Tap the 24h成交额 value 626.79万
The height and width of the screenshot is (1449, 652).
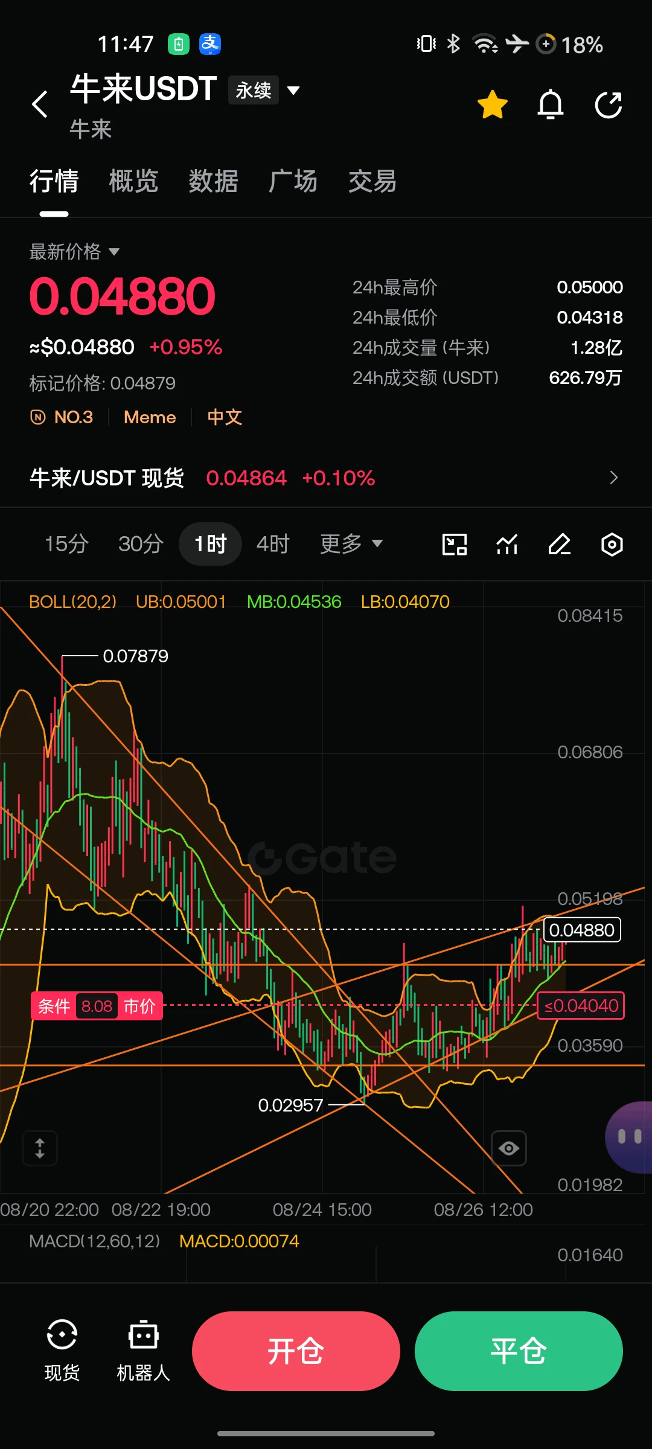click(x=586, y=378)
